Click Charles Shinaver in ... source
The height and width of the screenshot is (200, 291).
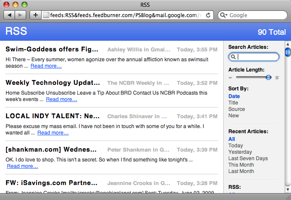(x=137, y=116)
